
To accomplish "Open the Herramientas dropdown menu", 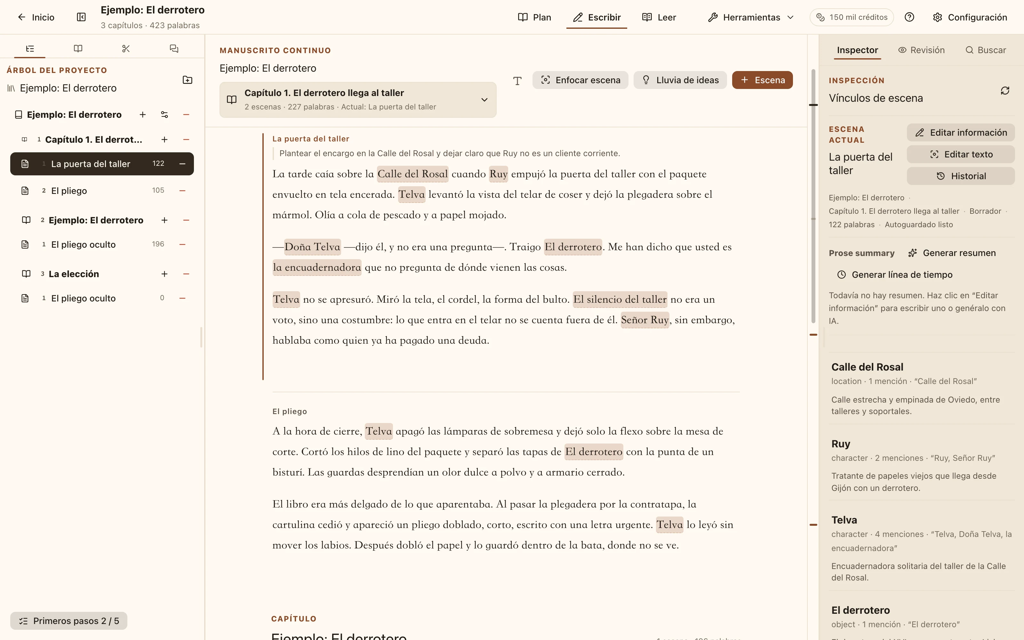I will pos(751,17).
